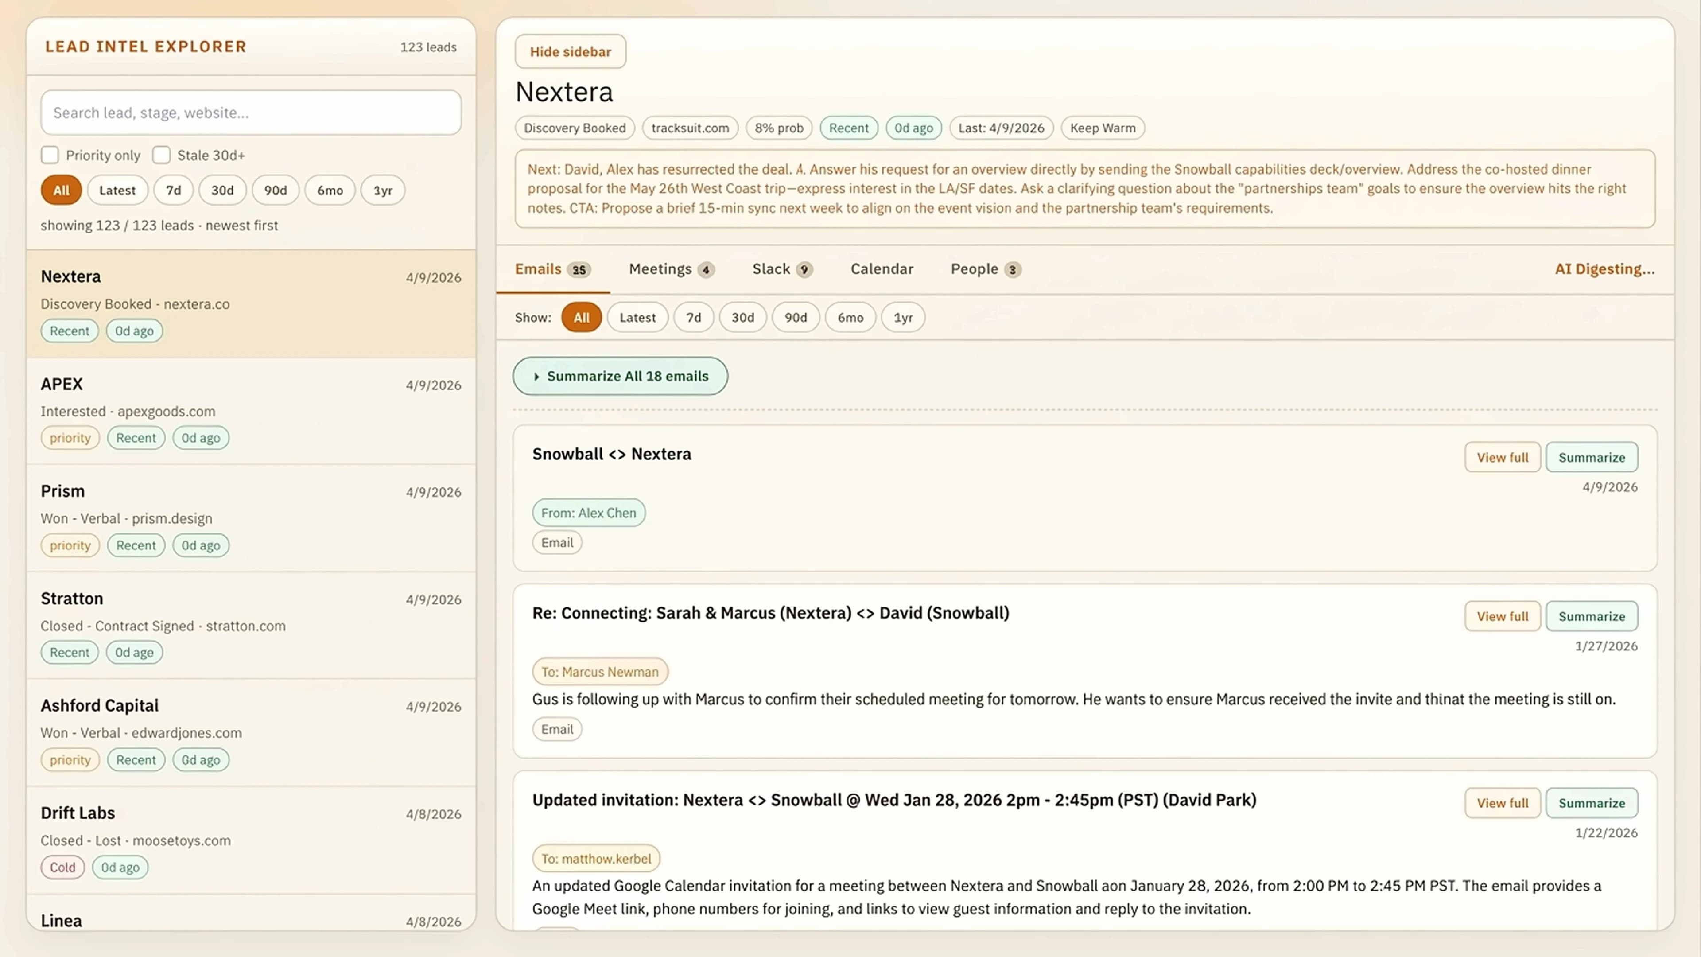
Task: Click the To: matthow.kerbel chip
Action: coord(596,859)
